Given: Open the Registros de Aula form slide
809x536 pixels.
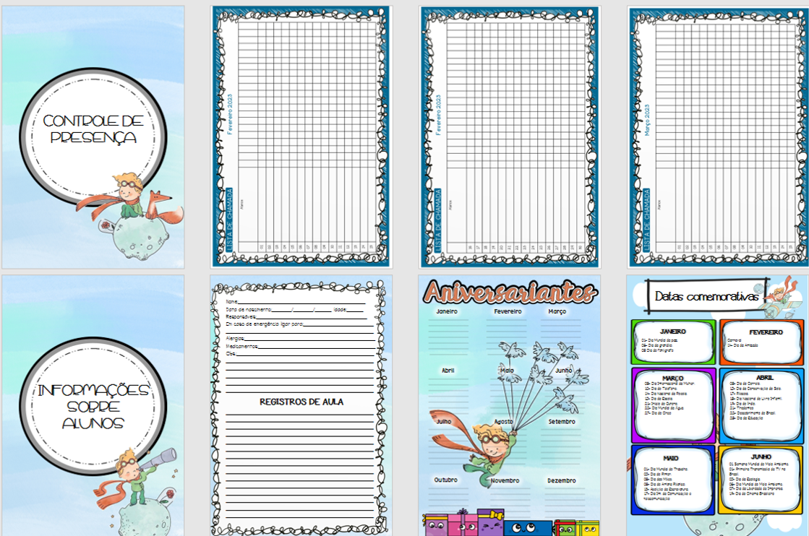Looking at the screenshot, I should [301, 405].
